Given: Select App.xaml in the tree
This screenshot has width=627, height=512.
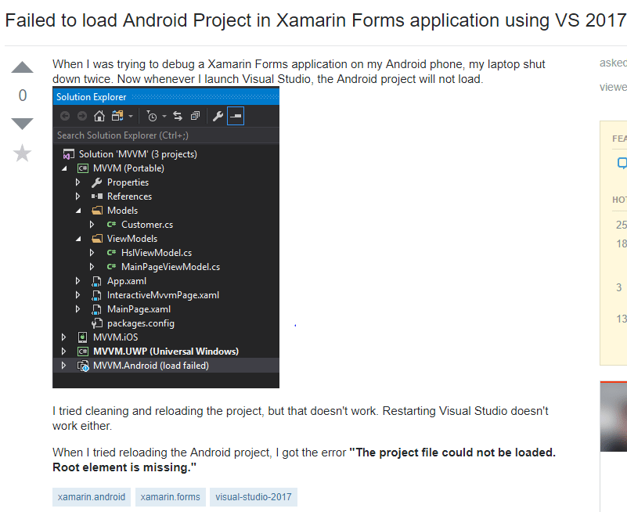Looking at the screenshot, I should pyautogui.click(x=127, y=281).
